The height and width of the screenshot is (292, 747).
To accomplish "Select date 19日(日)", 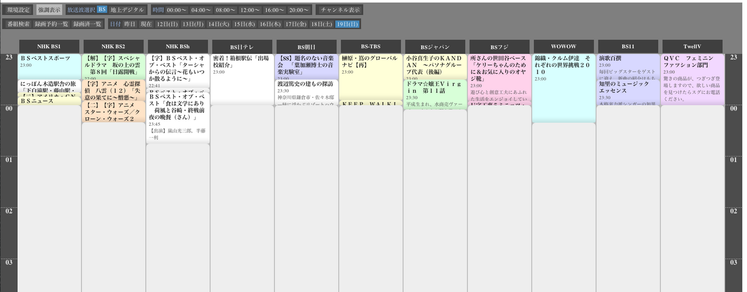I will tap(347, 24).
